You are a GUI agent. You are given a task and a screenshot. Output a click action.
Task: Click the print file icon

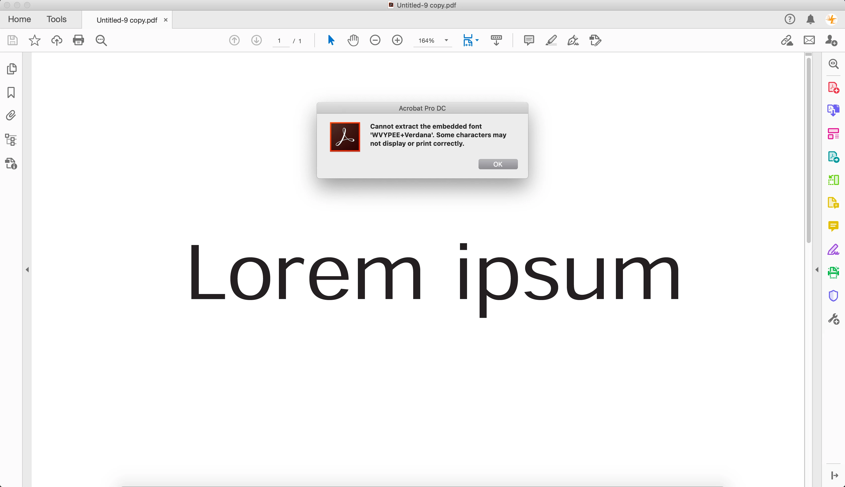[78, 40]
